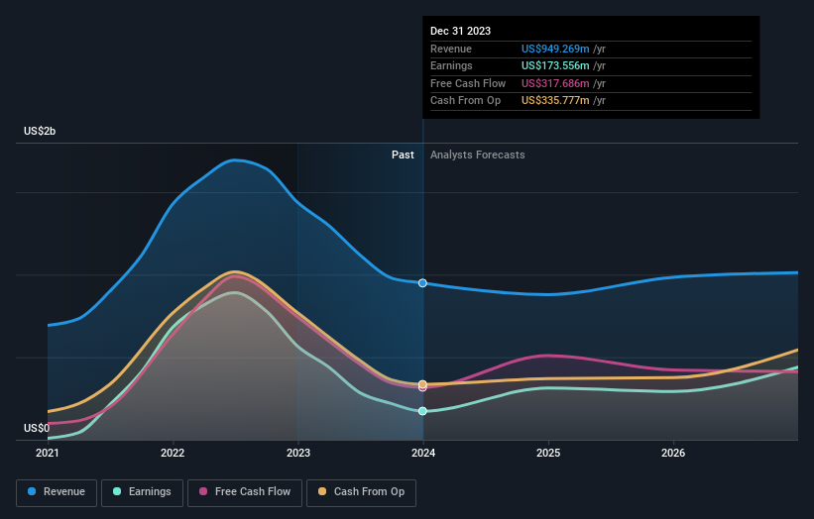Click the US$173.556m earnings value
814x519 pixels.
point(555,65)
